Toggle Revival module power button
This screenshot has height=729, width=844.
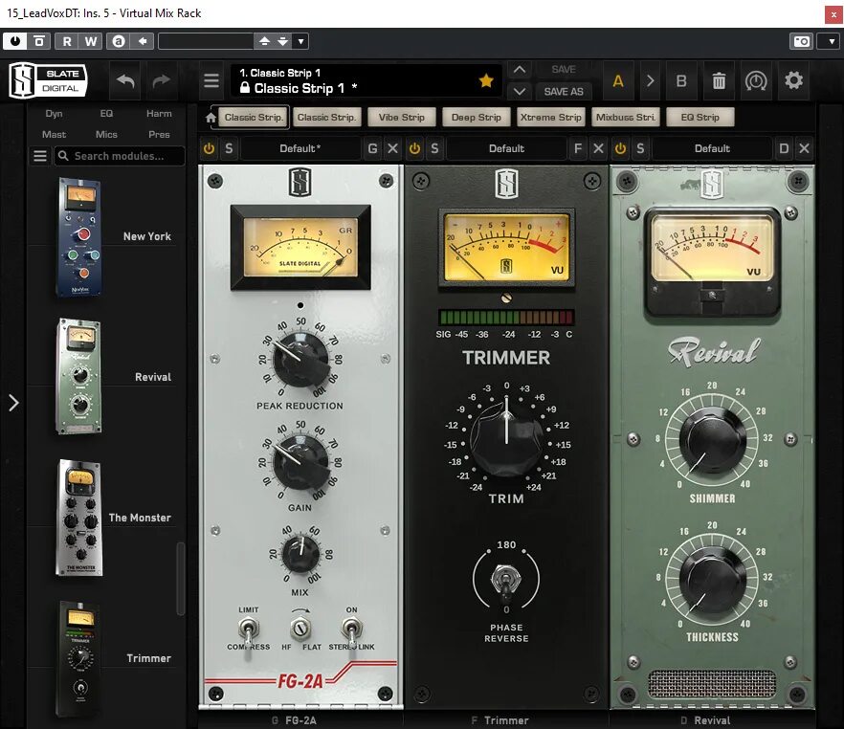coord(620,148)
